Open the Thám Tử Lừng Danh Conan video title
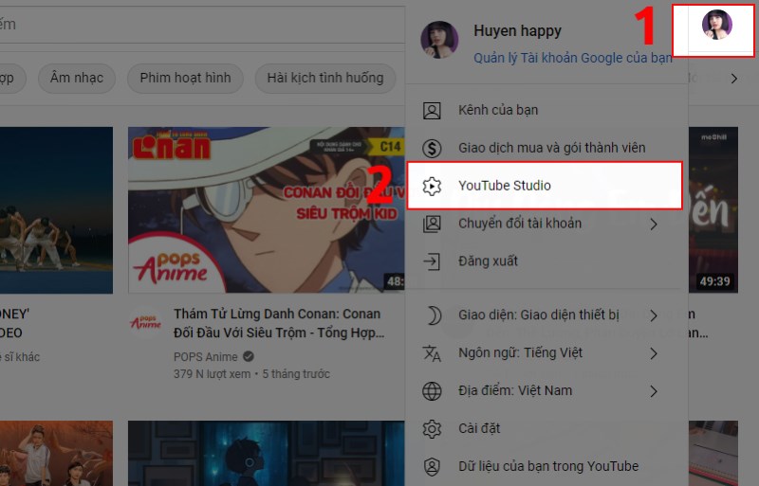This screenshot has width=759, height=486. pyautogui.click(x=279, y=323)
